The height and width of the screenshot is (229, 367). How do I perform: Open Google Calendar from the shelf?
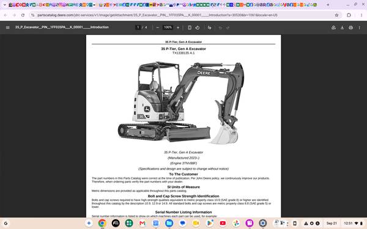[155, 223]
